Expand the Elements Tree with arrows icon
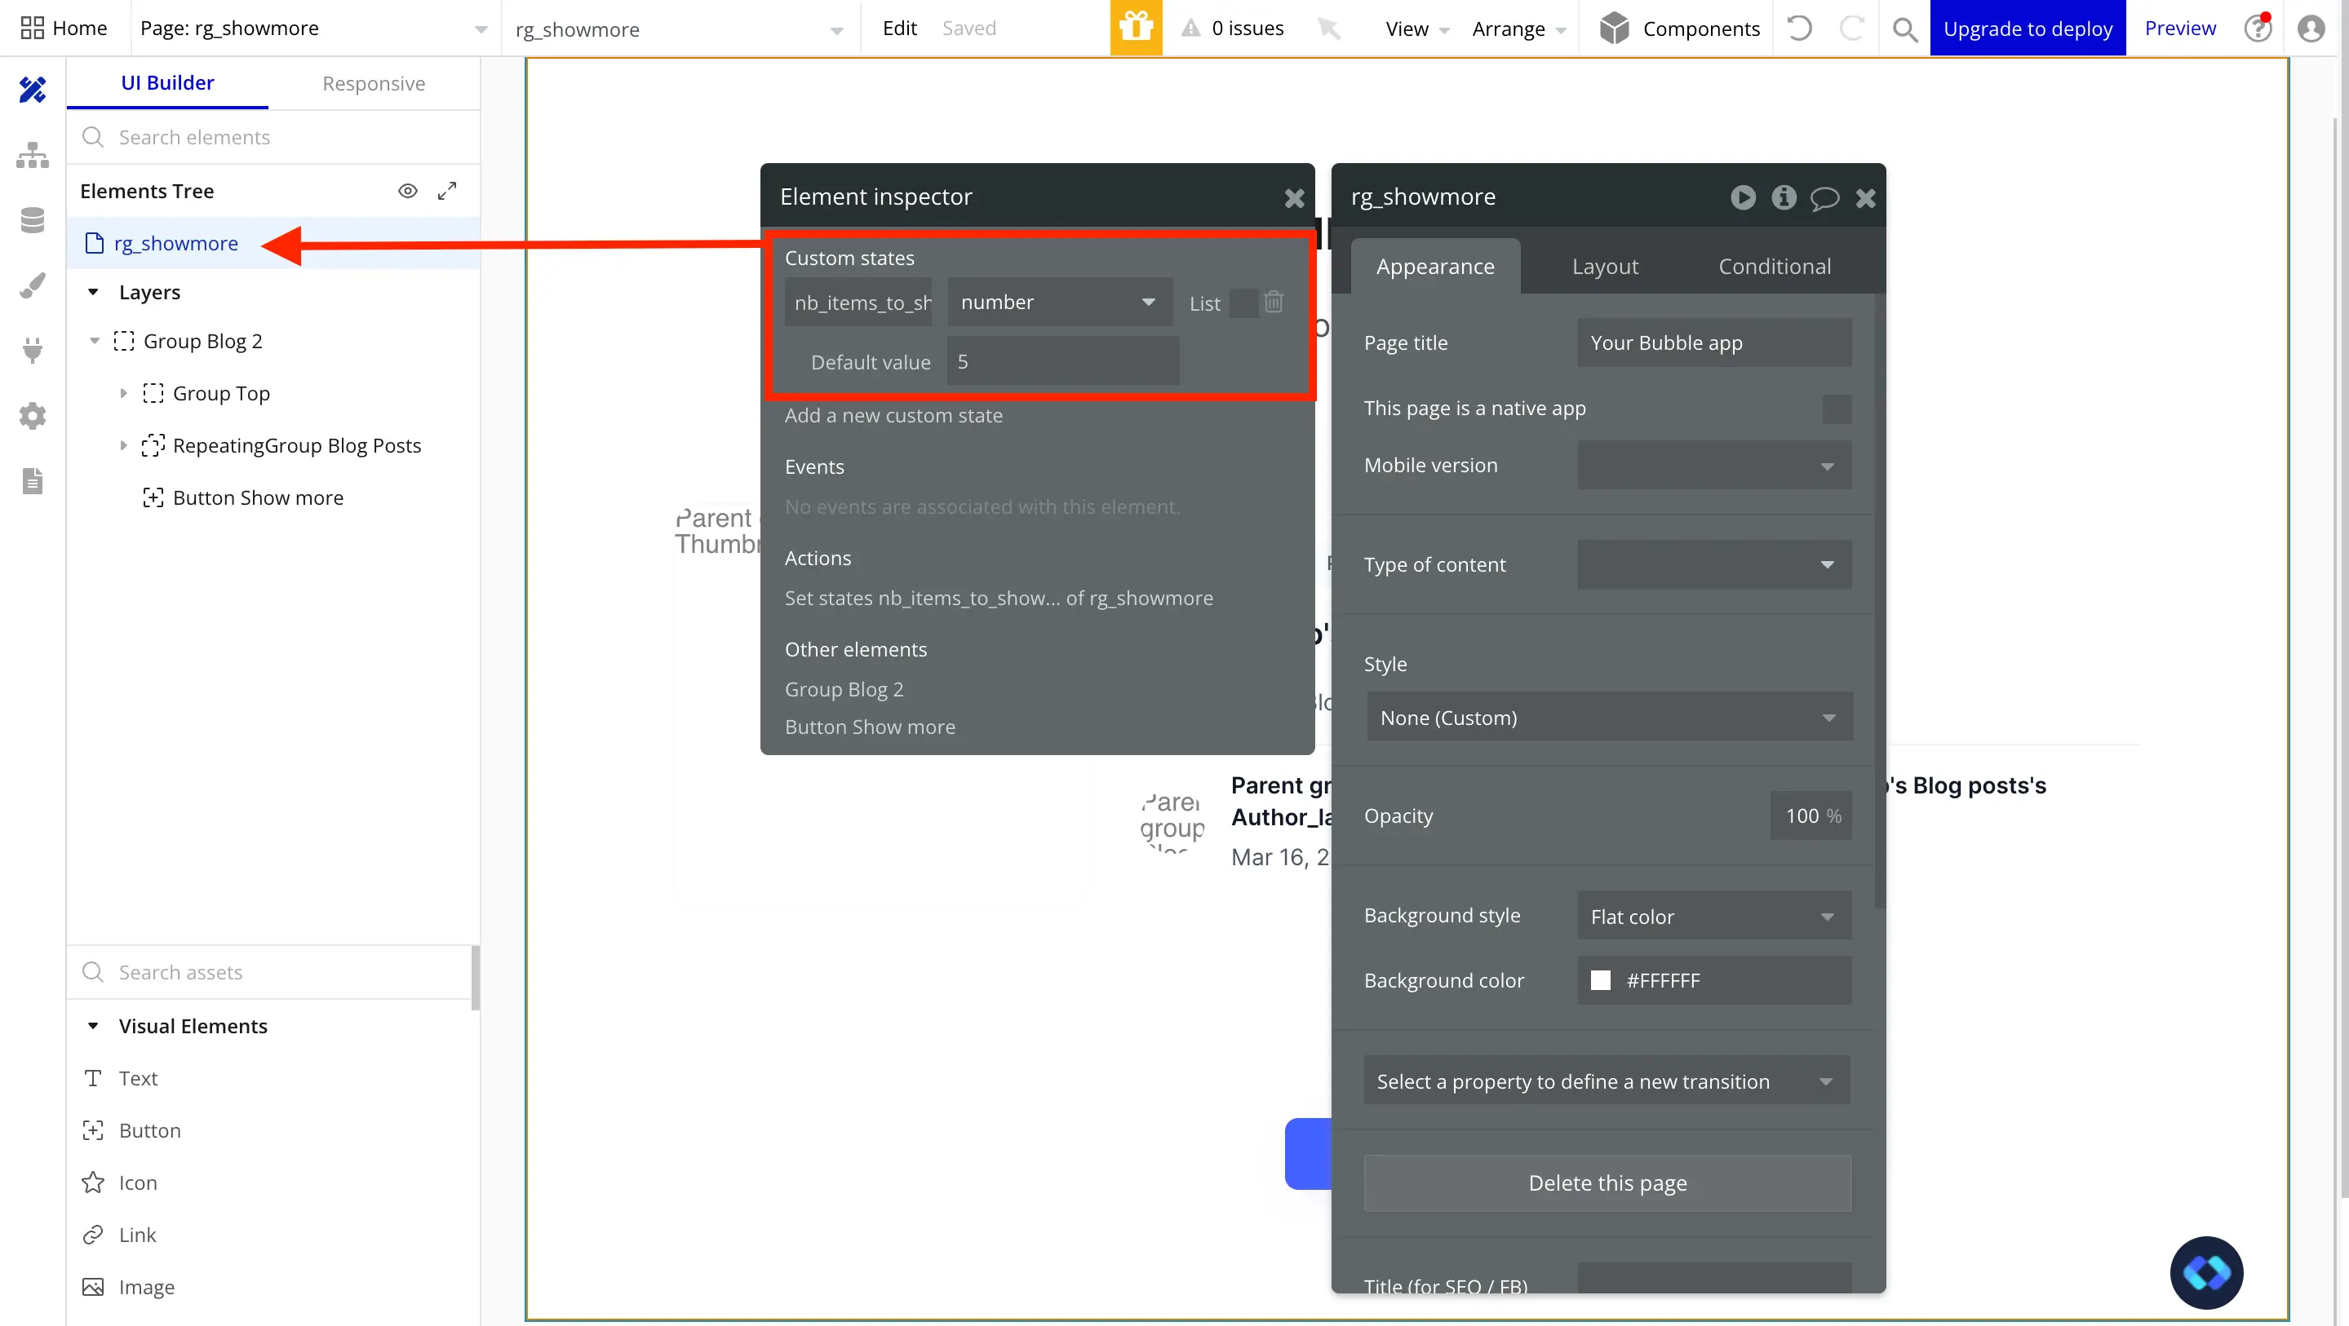Screen dimensions: 2349x1326 point(447,191)
